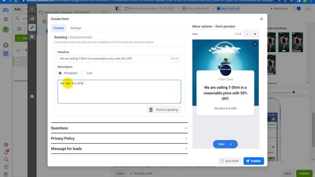This screenshot has width=315, height=177.
Task: Toggle the first campaign row checkmark
Action: pos(18,50)
